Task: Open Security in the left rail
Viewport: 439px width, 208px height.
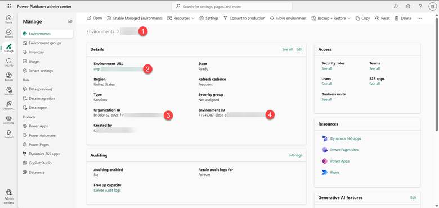Action: (8, 62)
